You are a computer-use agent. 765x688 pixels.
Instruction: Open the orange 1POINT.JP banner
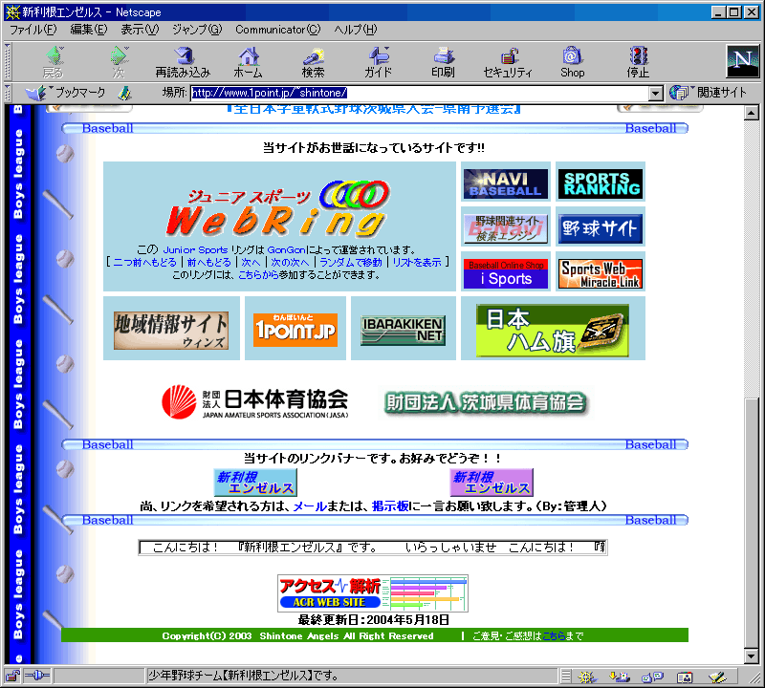(x=295, y=330)
